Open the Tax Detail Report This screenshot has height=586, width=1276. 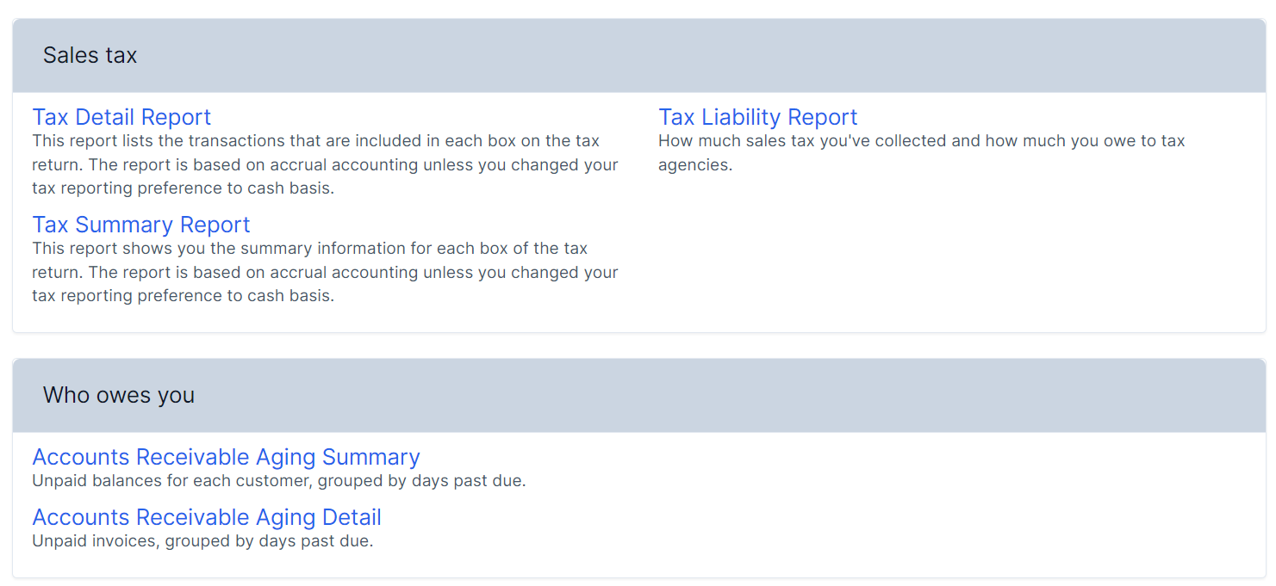tap(121, 117)
